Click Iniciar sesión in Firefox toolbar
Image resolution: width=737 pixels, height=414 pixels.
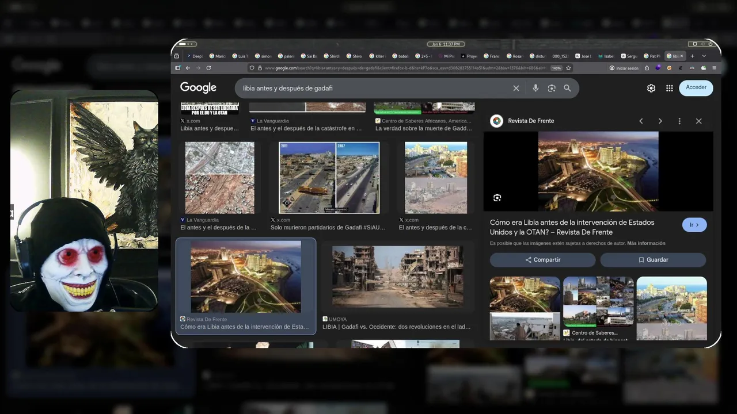[x=624, y=68]
